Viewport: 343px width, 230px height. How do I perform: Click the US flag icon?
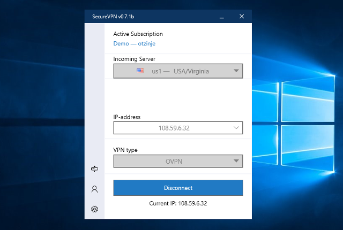click(x=140, y=71)
